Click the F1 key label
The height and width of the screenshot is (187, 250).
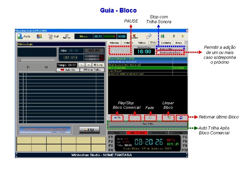(x=111, y=137)
